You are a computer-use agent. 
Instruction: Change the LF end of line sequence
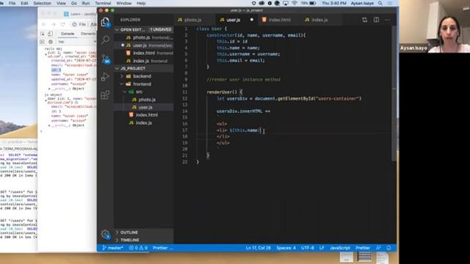click(x=322, y=248)
